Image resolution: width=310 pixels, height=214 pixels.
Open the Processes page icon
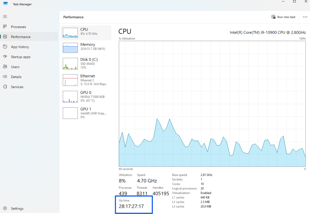[5, 27]
